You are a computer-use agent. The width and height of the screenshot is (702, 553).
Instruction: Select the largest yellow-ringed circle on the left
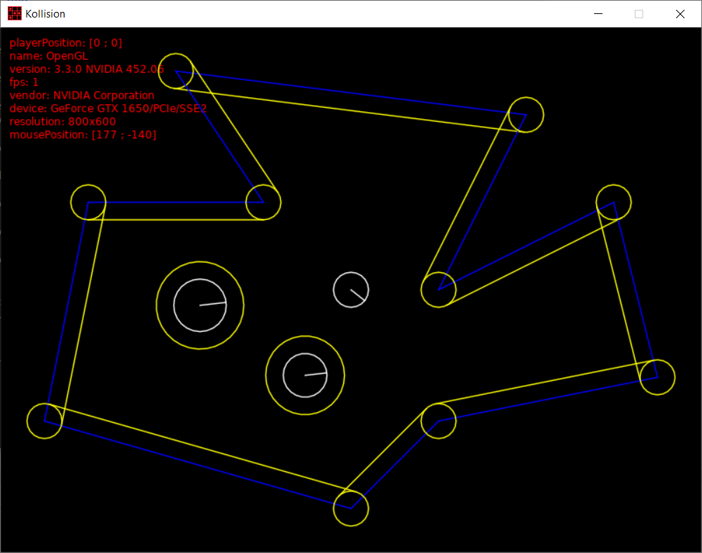pos(200,305)
